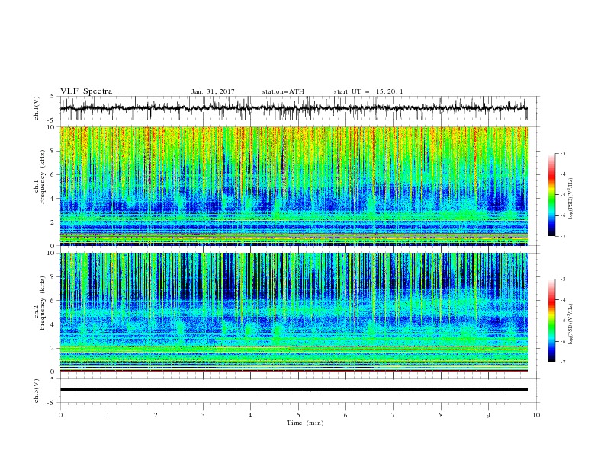The height and width of the screenshot is (466, 604).
Task: Select the "start UT = 15:20:1" text
Action: [368, 91]
